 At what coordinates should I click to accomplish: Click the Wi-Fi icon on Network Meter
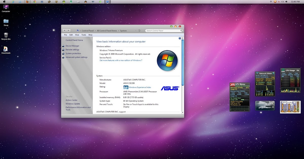click(257, 73)
